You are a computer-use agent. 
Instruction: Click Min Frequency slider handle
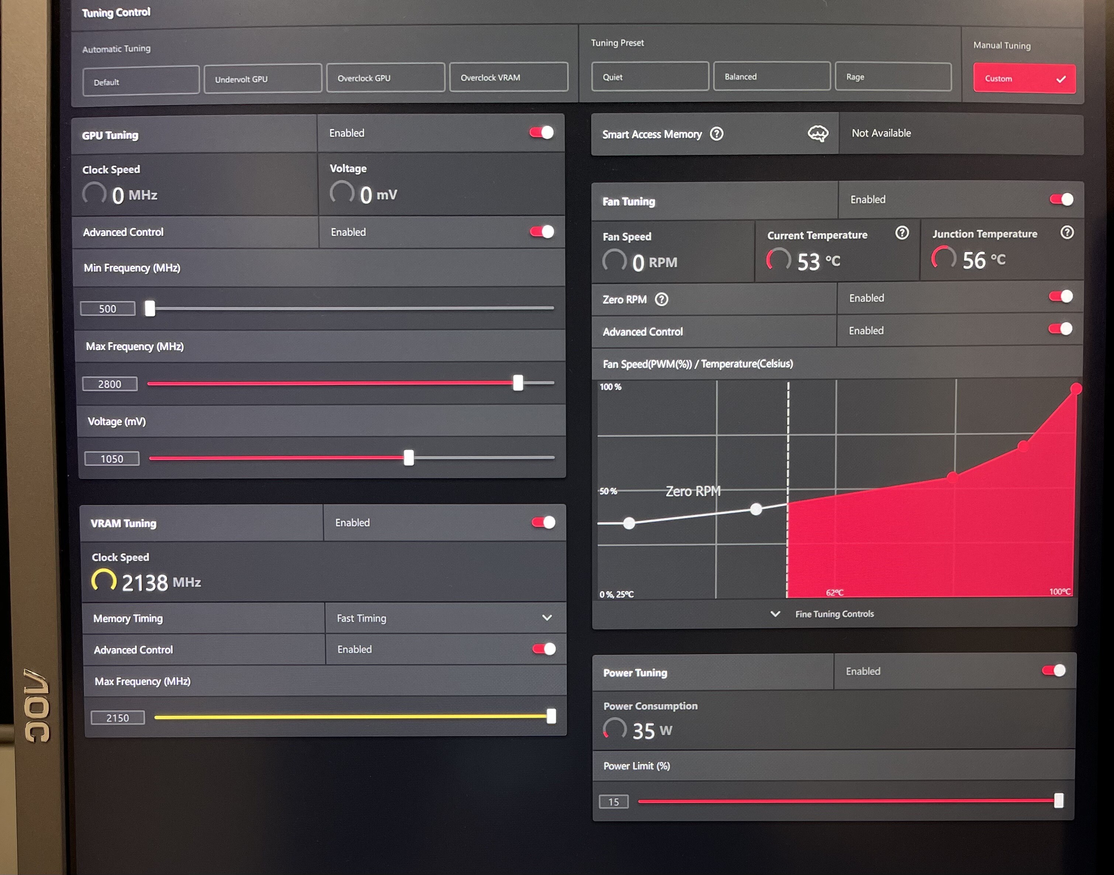(150, 308)
